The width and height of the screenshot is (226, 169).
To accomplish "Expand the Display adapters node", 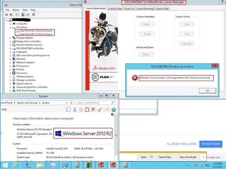I will pos(10,38).
